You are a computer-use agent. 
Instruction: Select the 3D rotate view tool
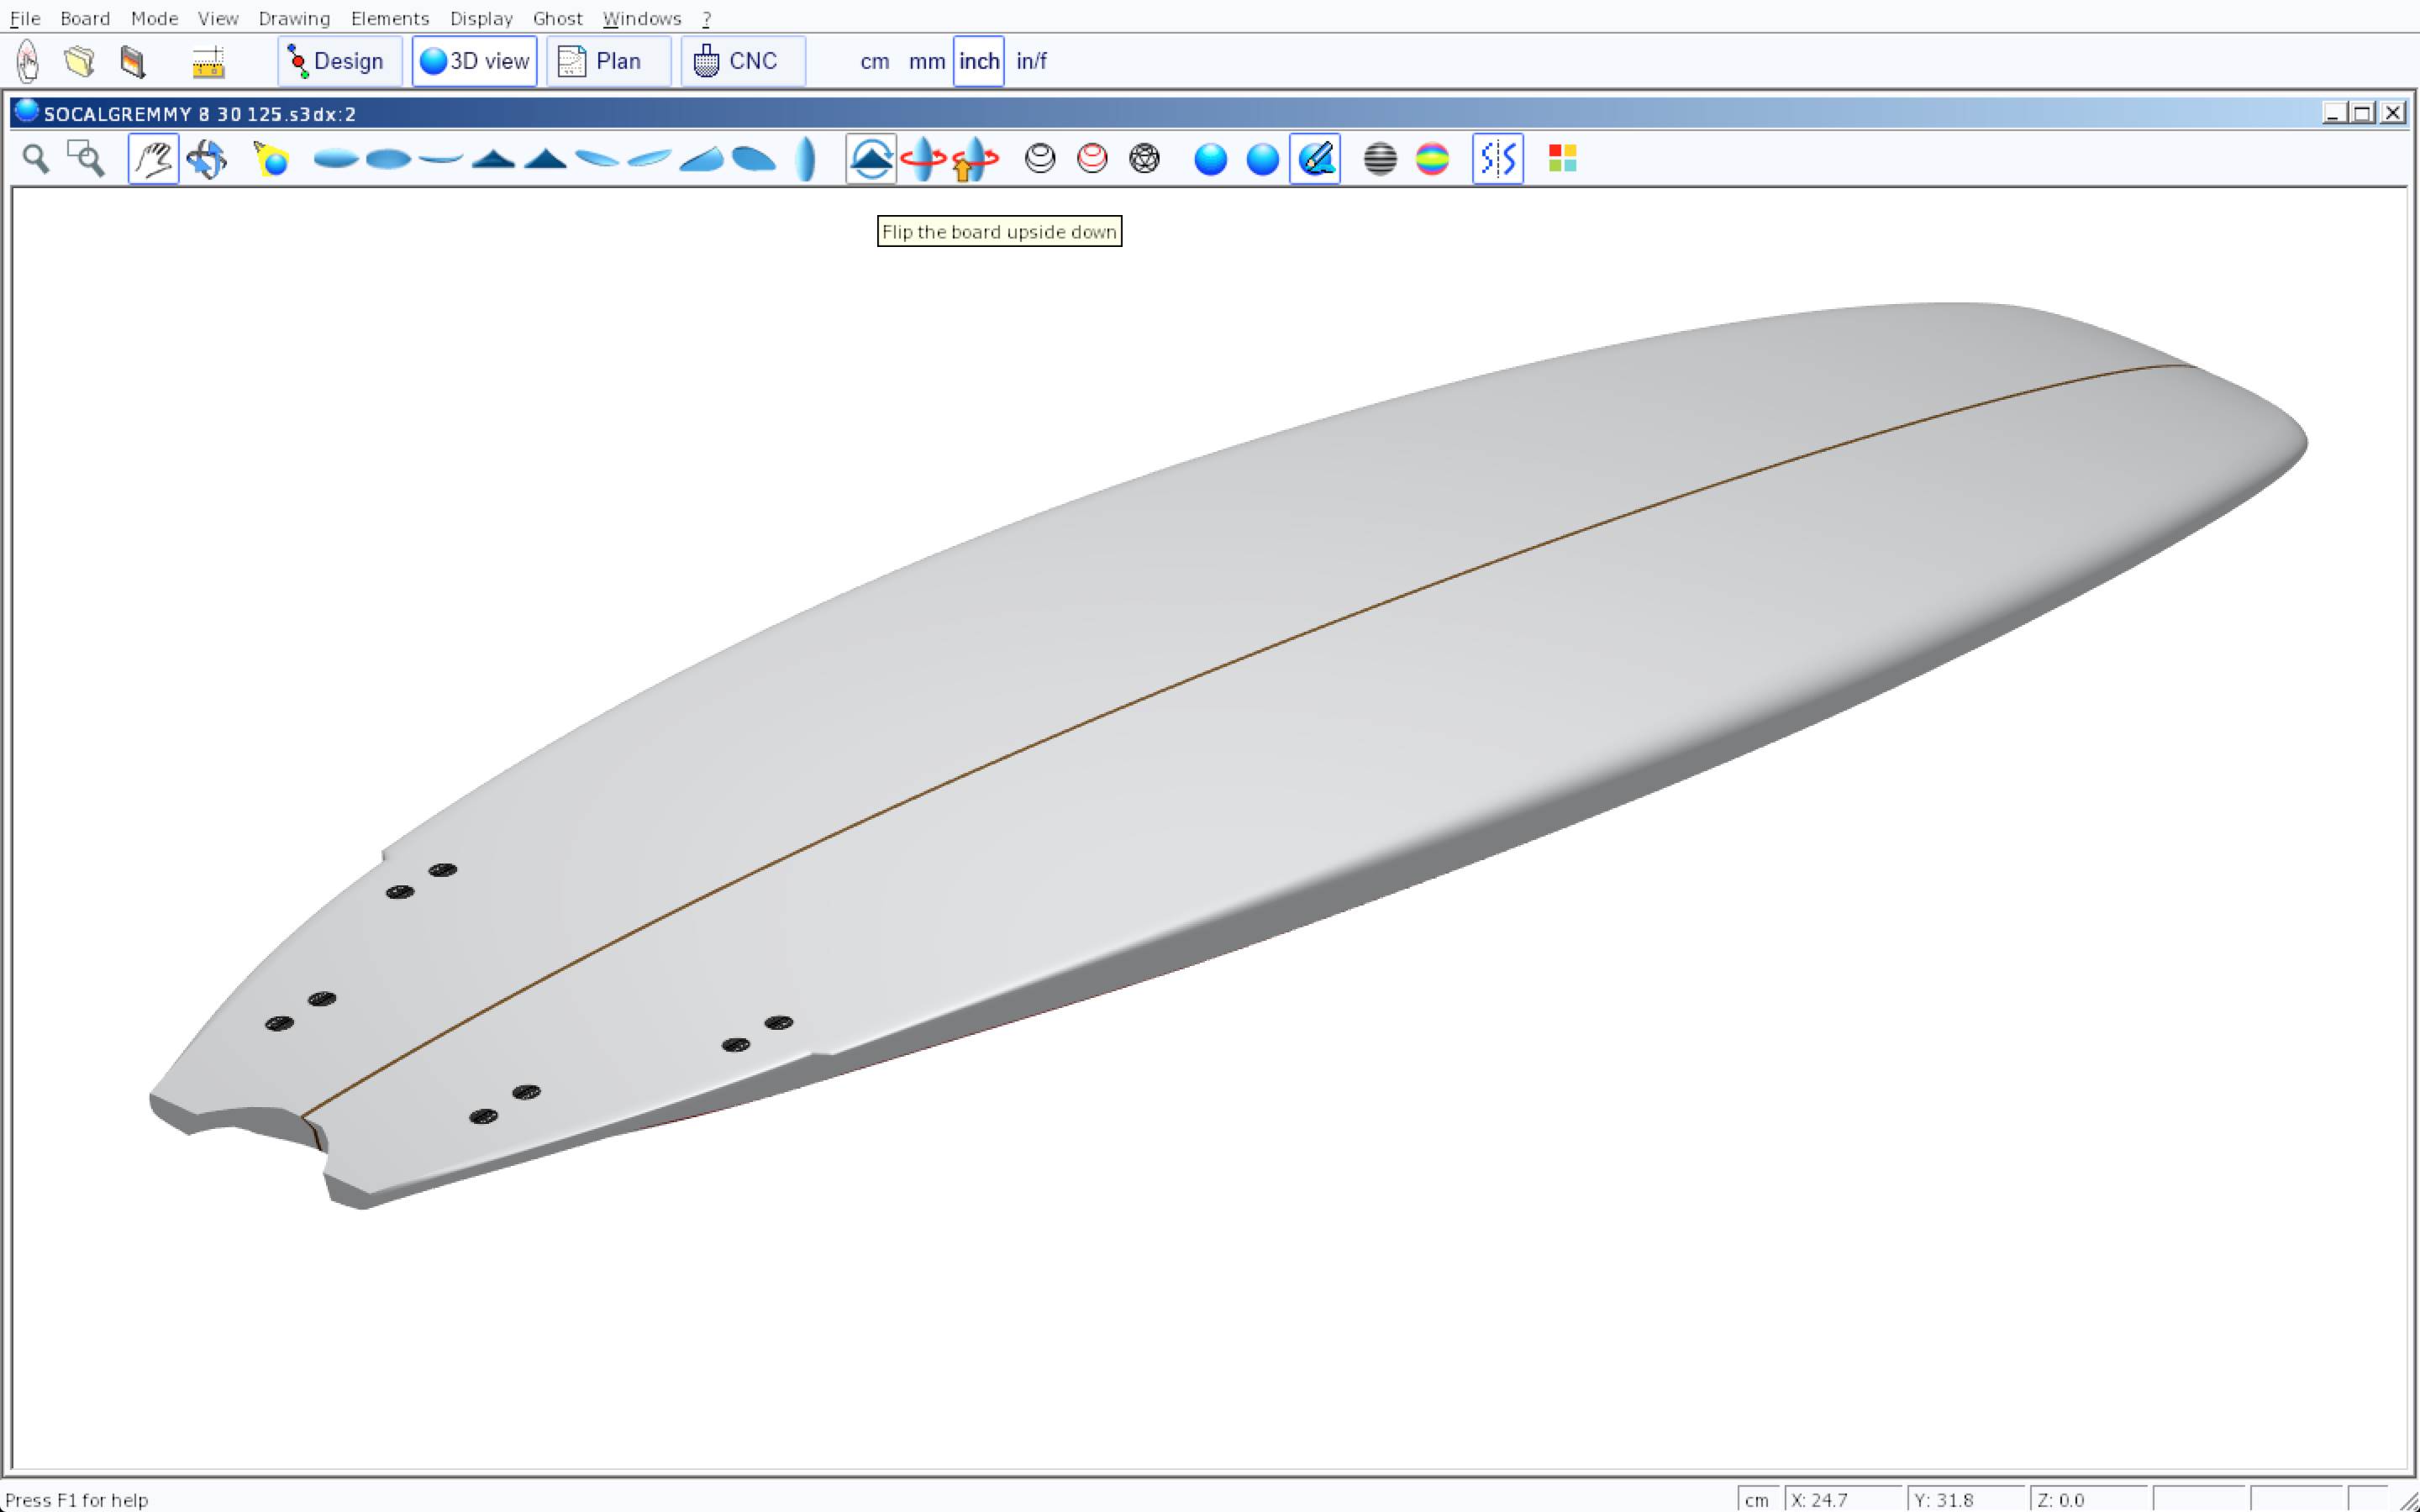point(206,159)
